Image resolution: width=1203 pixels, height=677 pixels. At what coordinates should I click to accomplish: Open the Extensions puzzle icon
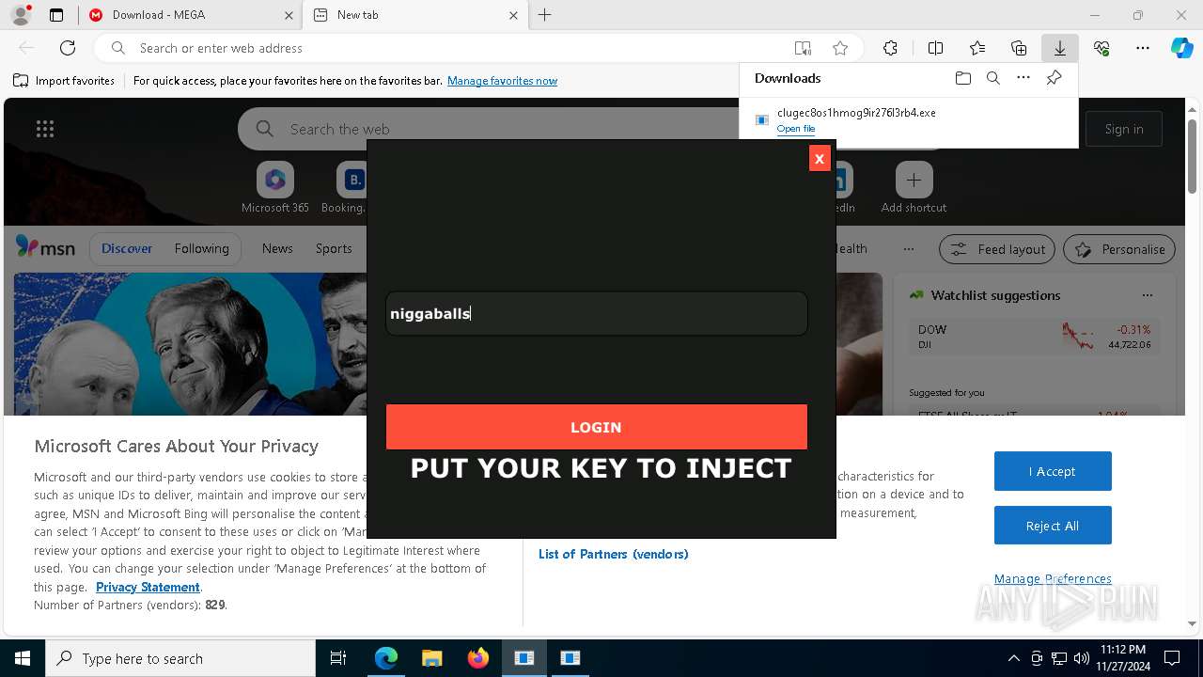click(890, 48)
